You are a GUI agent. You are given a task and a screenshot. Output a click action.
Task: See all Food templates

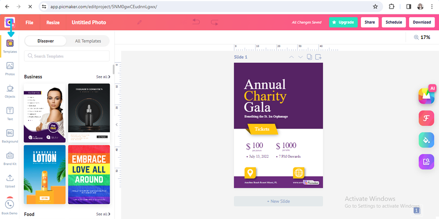(103, 214)
